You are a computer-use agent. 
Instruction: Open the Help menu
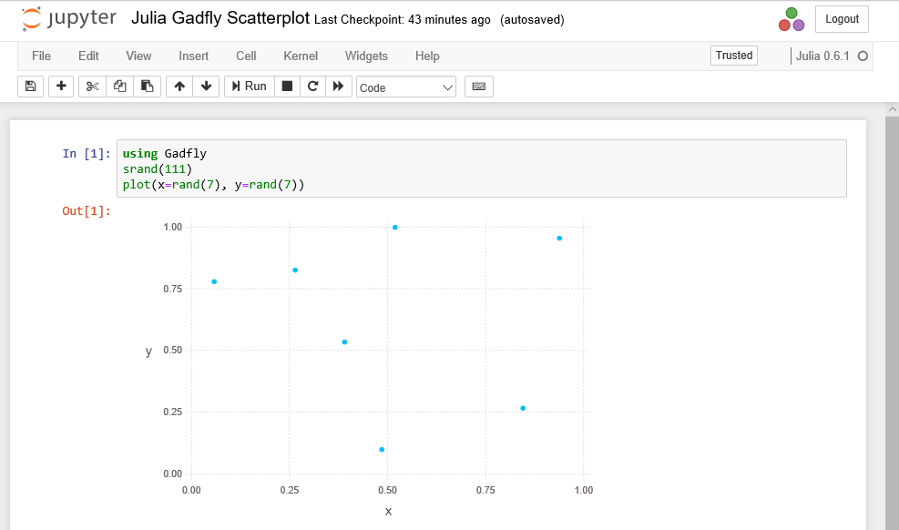click(427, 56)
